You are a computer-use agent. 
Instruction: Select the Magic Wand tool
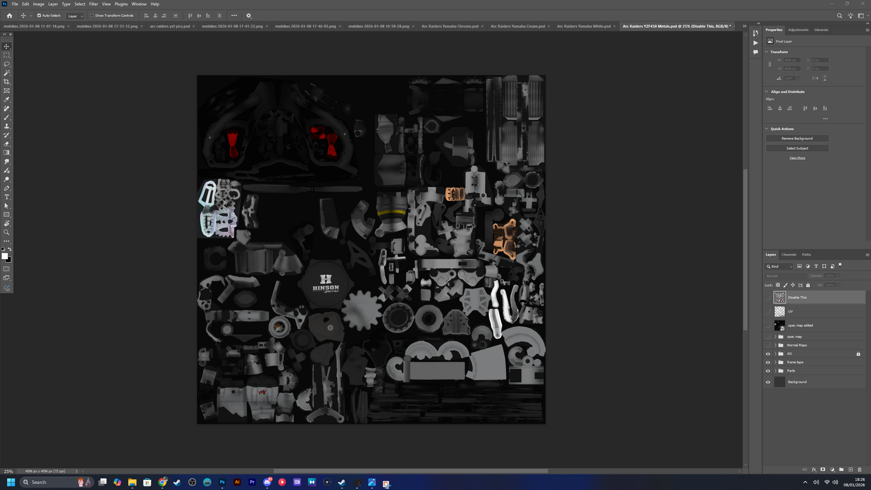(x=7, y=73)
